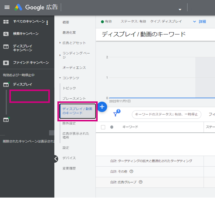
Task: Open the 概要 page
Action: pyautogui.click(x=66, y=22)
